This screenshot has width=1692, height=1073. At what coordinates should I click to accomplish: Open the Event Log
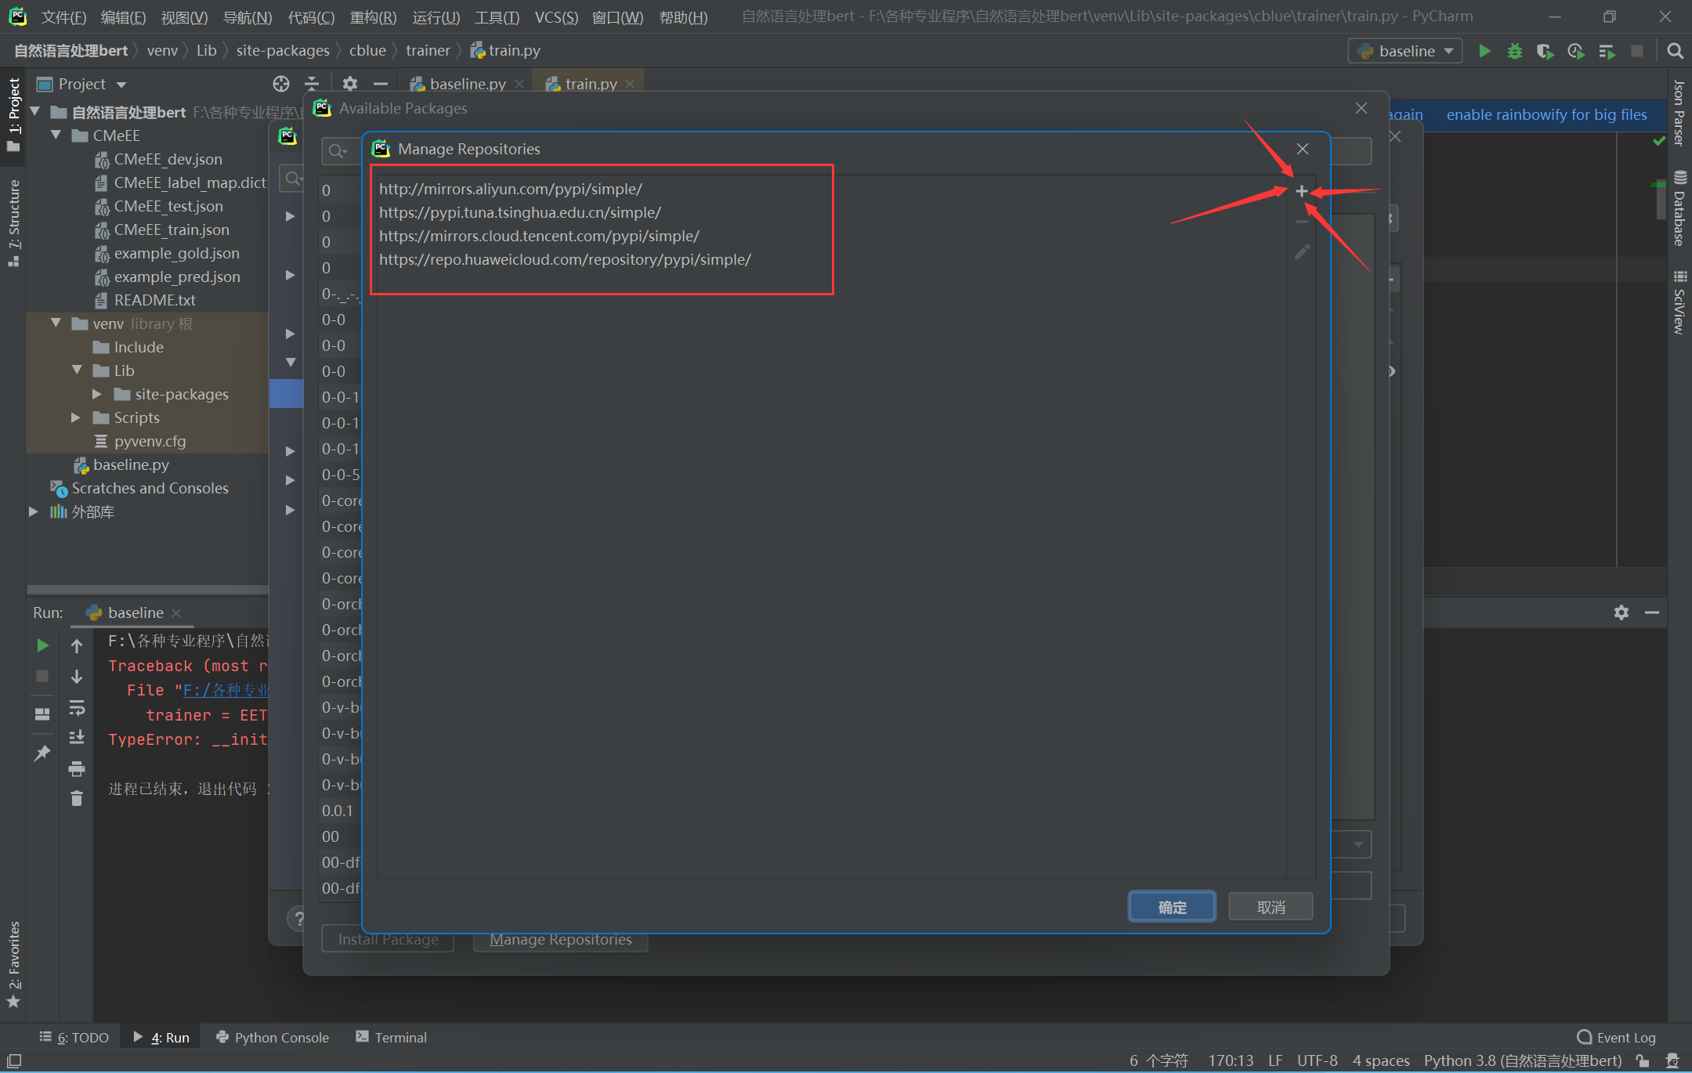1616,1037
